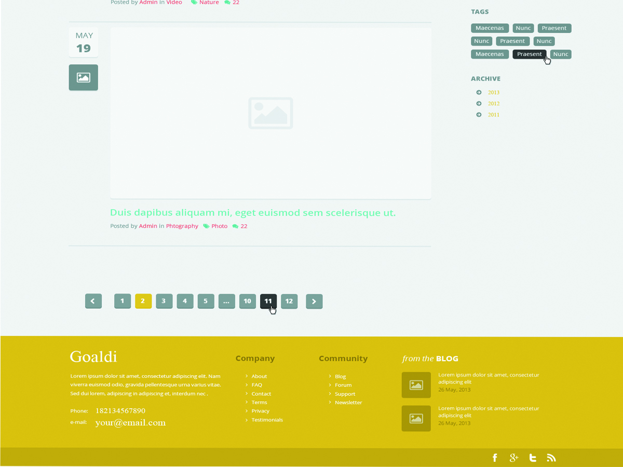The height and width of the screenshot is (467, 623).
Task: Open the first blog post thumbnail icon
Action: (x=416, y=385)
